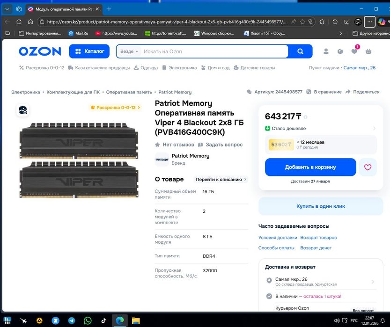The height and width of the screenshot is (327, 390).
Task: Expand the Везде search scope dropdown
Action: click(x=129, y=51)
